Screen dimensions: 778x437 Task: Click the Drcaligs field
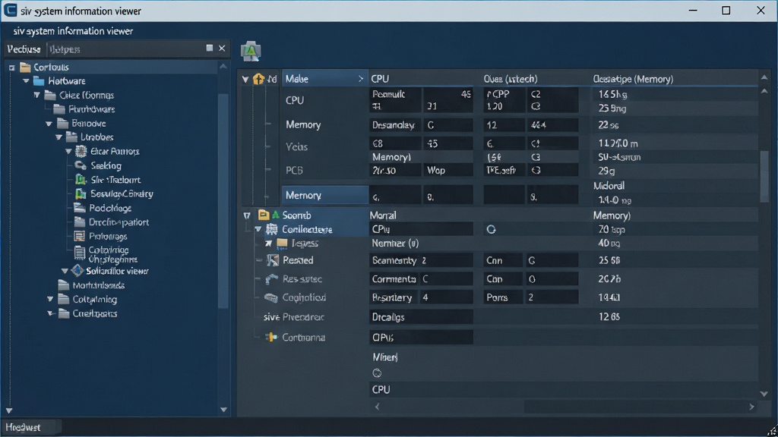click(421, 317)
